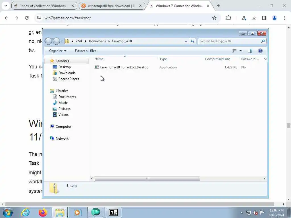
Task: Click taskmgr_w10 in the breadcrumb path
Action: pyautogui.click(x=122, y=41)
